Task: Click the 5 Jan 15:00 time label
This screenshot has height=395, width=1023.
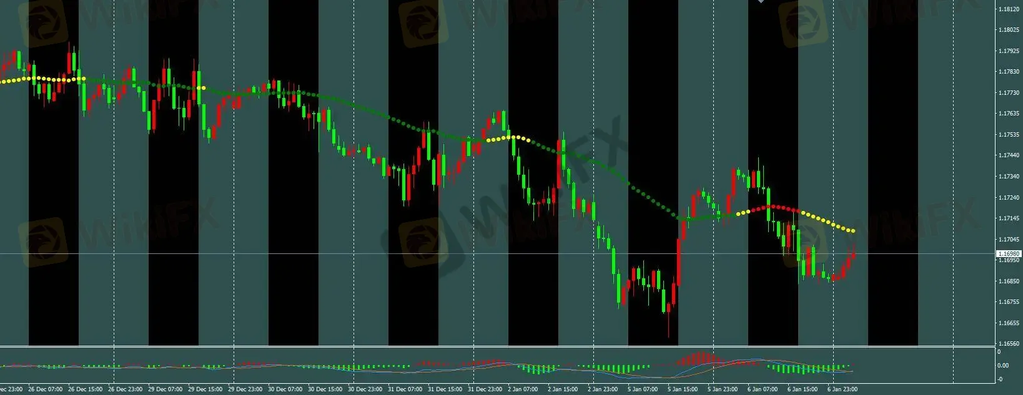Action: (682, 389)
